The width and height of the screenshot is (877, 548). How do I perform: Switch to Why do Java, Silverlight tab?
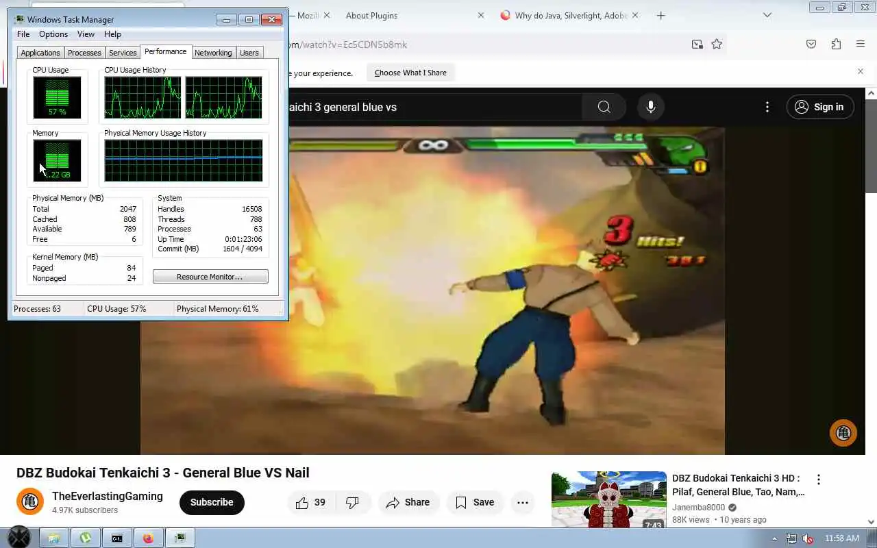(569, 15)
